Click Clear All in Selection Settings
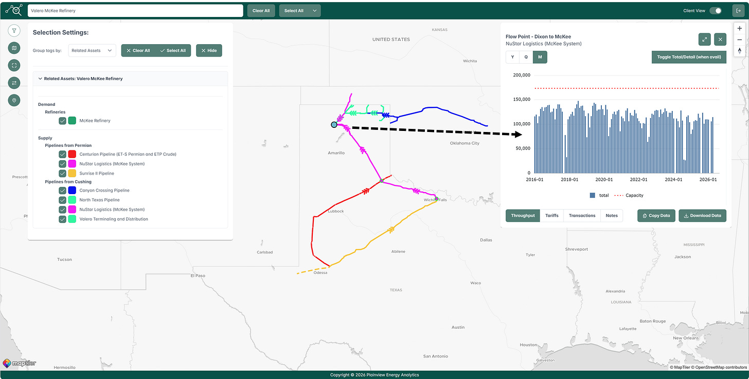749x379 pixels. click(x=138, y=50)
